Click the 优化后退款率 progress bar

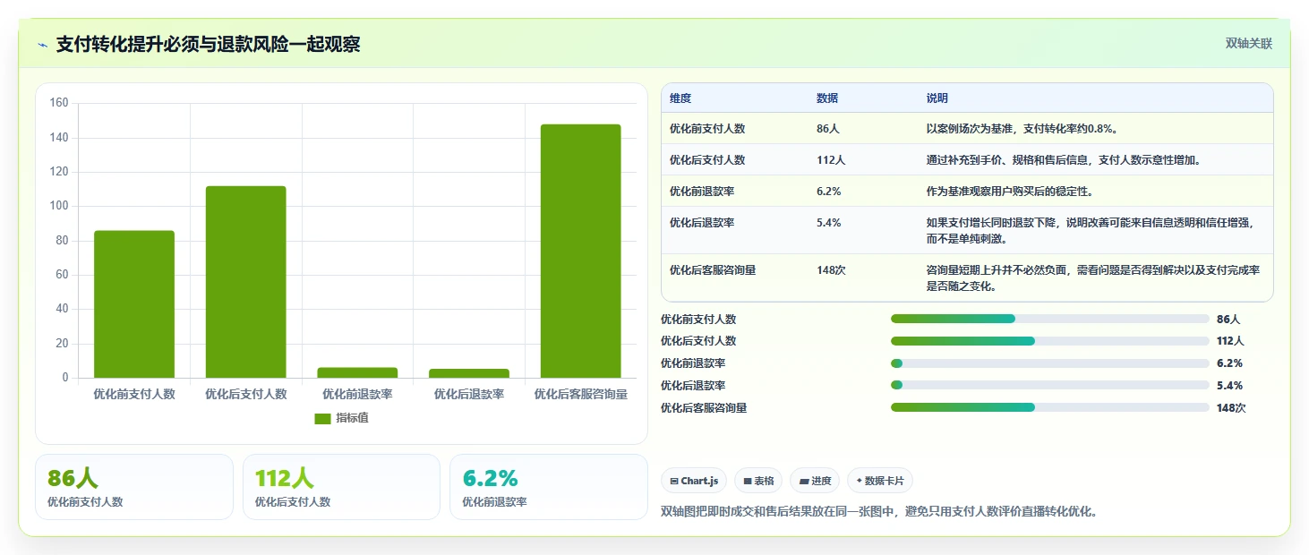(1049, 385)
